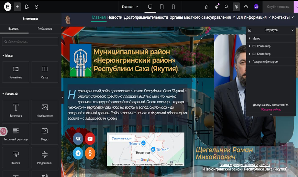Image resolution: width=298 pixels, height=177 pixels.
Task: Click the site logo avatar image
Action: pyautogui.click(x=68, y=19)
